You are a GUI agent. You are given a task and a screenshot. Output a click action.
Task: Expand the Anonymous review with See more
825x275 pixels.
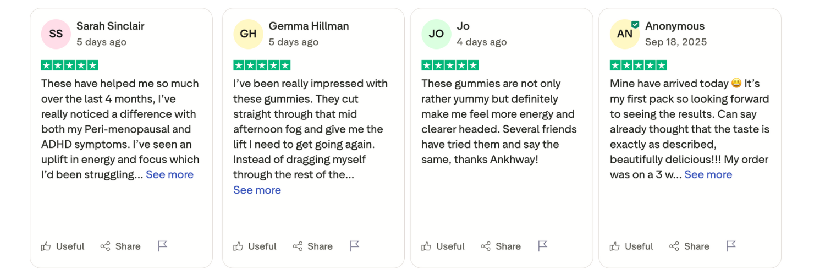coord(708,175)
